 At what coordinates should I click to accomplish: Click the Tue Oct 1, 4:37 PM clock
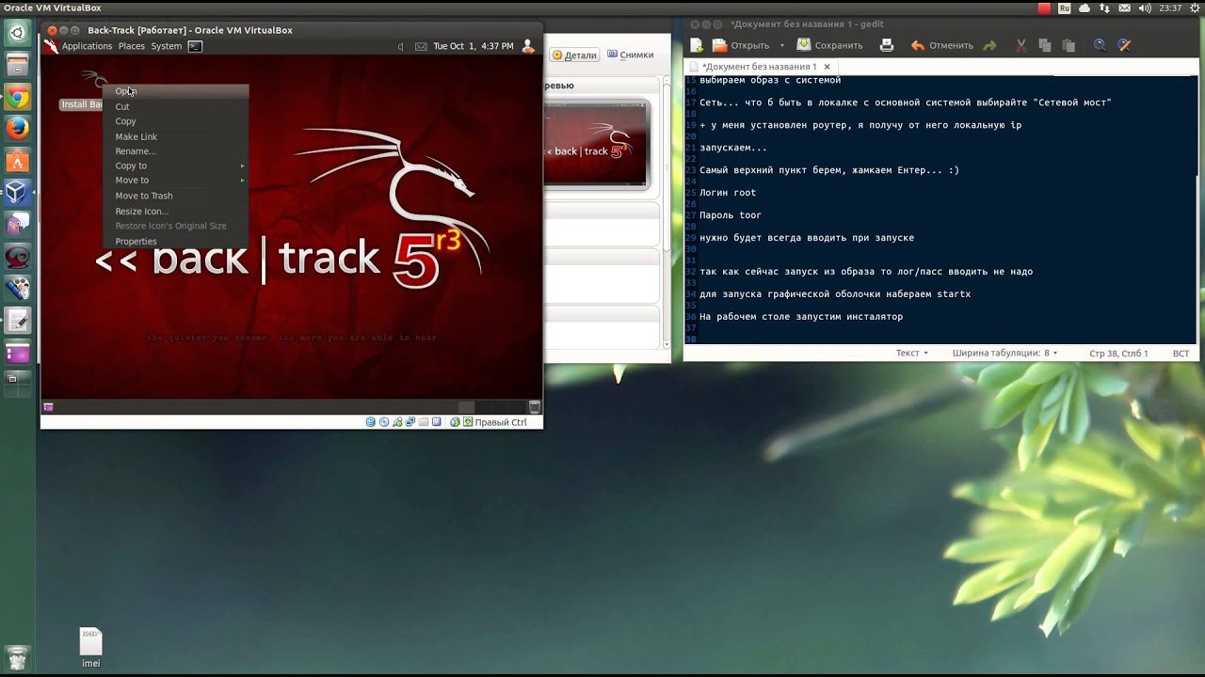pos(474,46)
